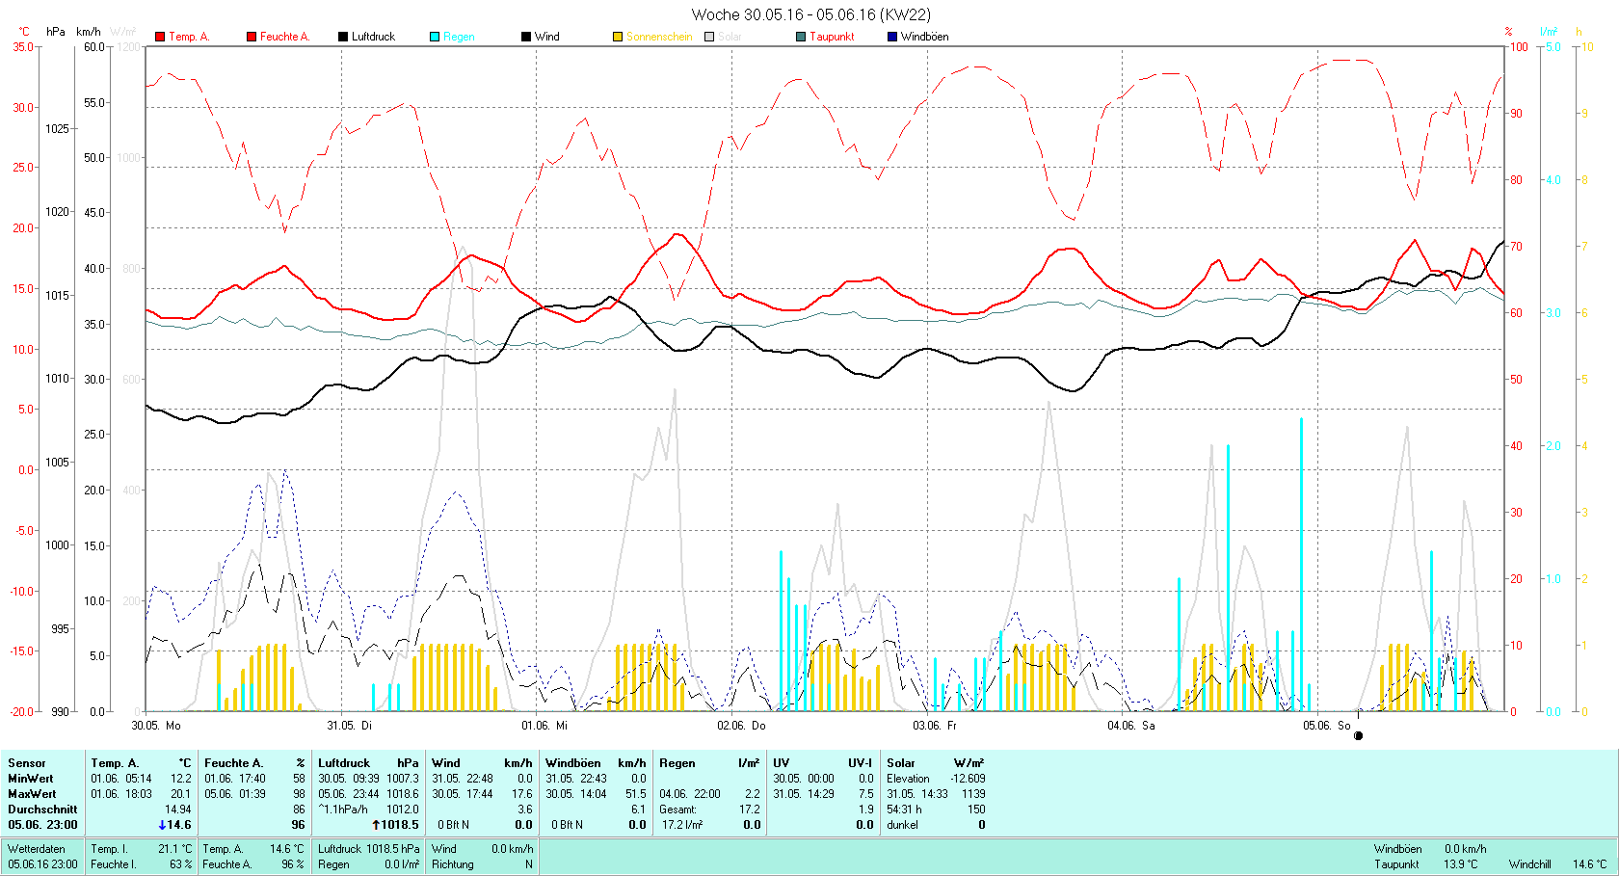Click the km/h axis unit label
The width and height of the screenshot is (1619, 876).
(x=89, y=32)
